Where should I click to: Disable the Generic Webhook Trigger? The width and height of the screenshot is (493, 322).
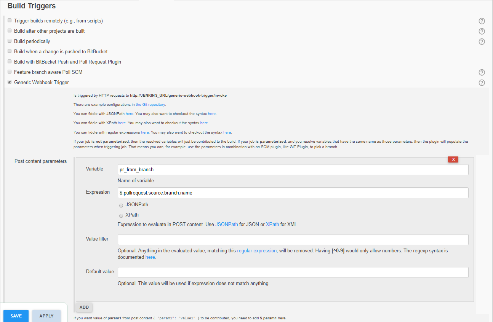pos(9,82)
